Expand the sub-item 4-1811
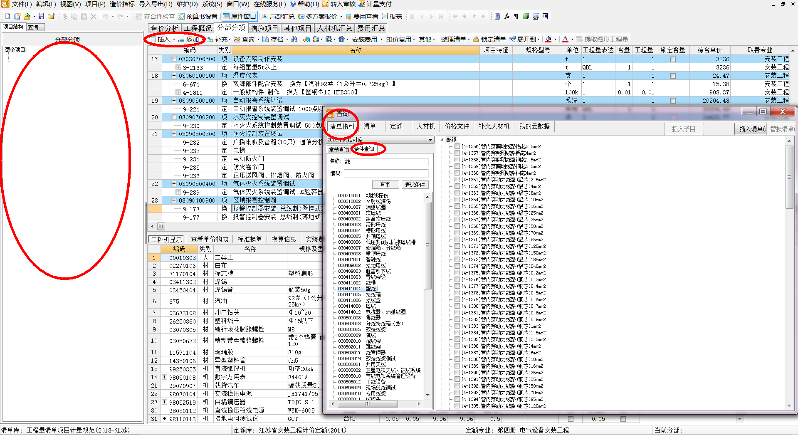Viewport: 798px width, 435px height. point(178,92)
